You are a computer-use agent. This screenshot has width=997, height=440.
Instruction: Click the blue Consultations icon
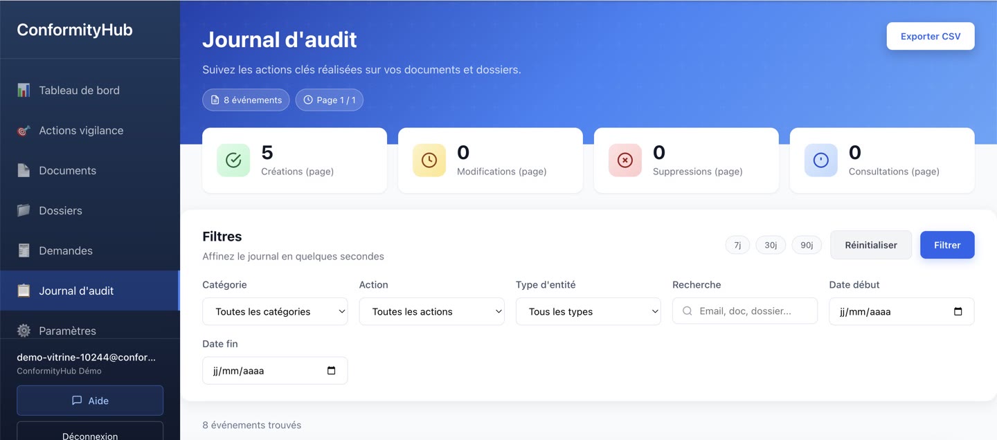[x=821, y=160]
